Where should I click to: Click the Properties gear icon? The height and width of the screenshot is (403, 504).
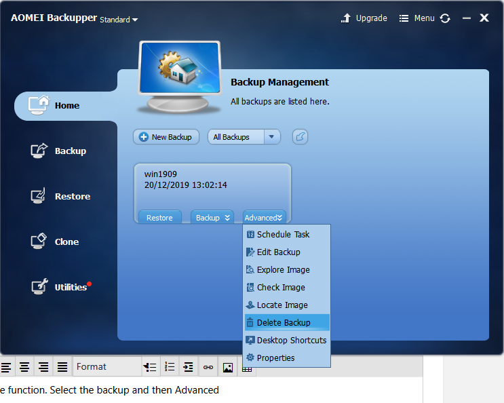click(250, 358)
